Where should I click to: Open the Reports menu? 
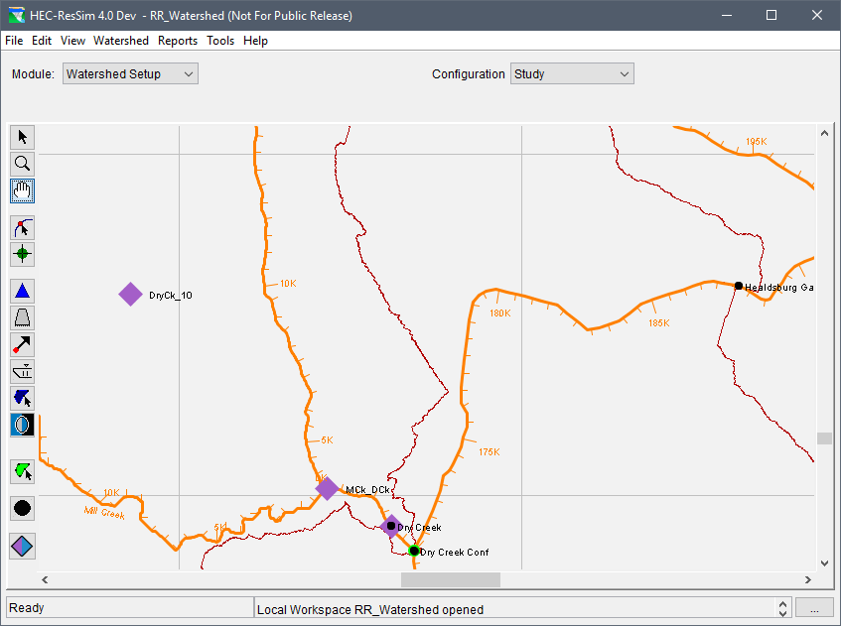[x=178, y=41]
